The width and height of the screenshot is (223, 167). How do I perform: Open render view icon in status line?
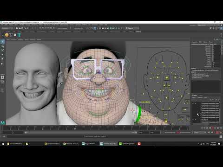tap(100, 28)
